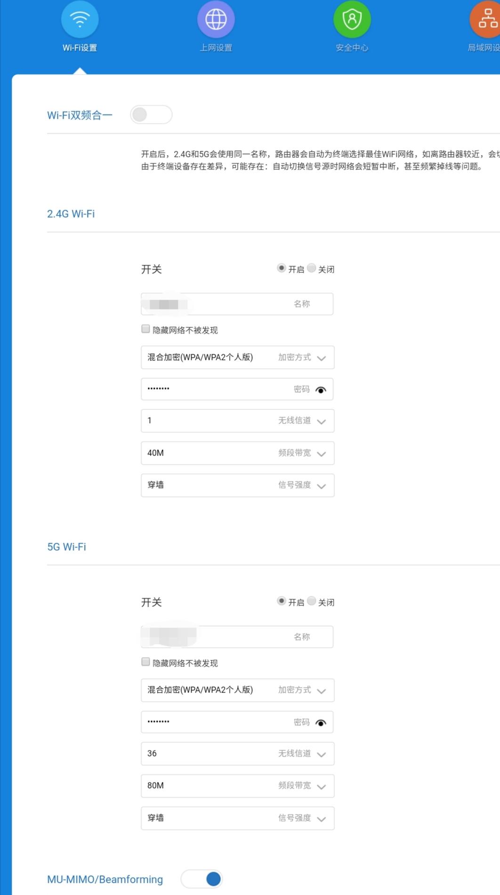The image size is (500, 895).
Task: Toggle Wi-Fi双频合一 switch
Action: 151,114
